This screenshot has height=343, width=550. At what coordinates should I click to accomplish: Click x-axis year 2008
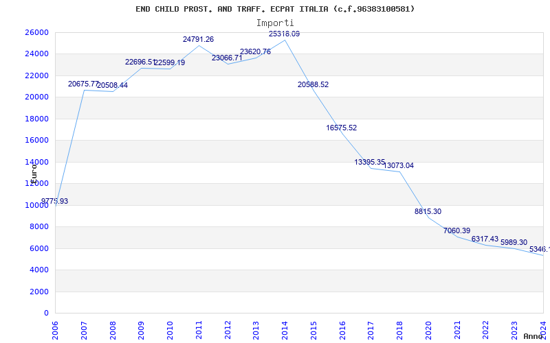coord(113,331)
